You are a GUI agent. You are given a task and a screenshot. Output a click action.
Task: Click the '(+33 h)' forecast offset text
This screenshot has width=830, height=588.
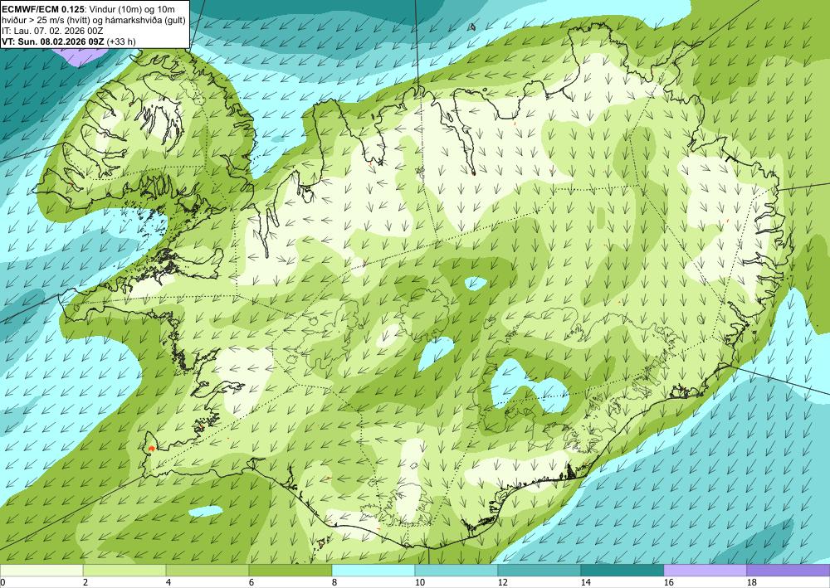pos(120,41)
